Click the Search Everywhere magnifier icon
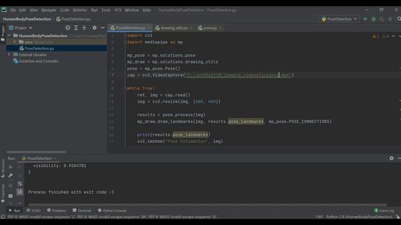The height and width of the screenshot is (225, 401). pyautogui.click(x=398, y=19)
